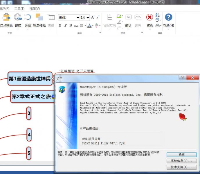Viewport: 200px width, 174px height.
Task: Open the Format (格式) group dialog launcher
Action: coord(142,32)
